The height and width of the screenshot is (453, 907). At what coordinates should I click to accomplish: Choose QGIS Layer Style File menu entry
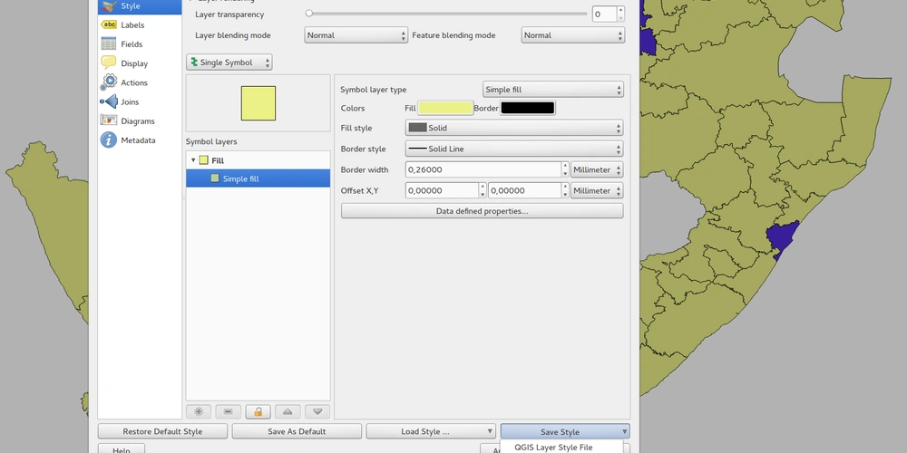coord(553,448)
